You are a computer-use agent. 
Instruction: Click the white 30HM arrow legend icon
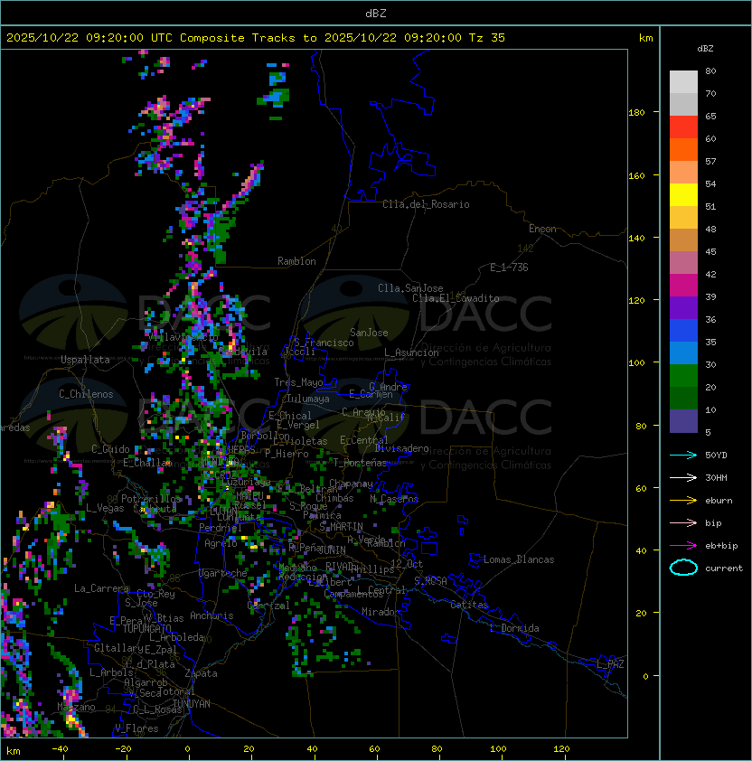point(683,477)
